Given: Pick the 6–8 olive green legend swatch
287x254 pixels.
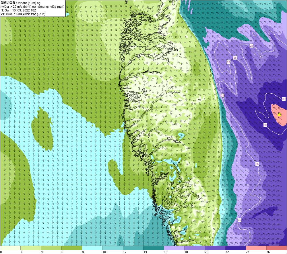Looking at the screenshot, I should click(x=72, y=248).
